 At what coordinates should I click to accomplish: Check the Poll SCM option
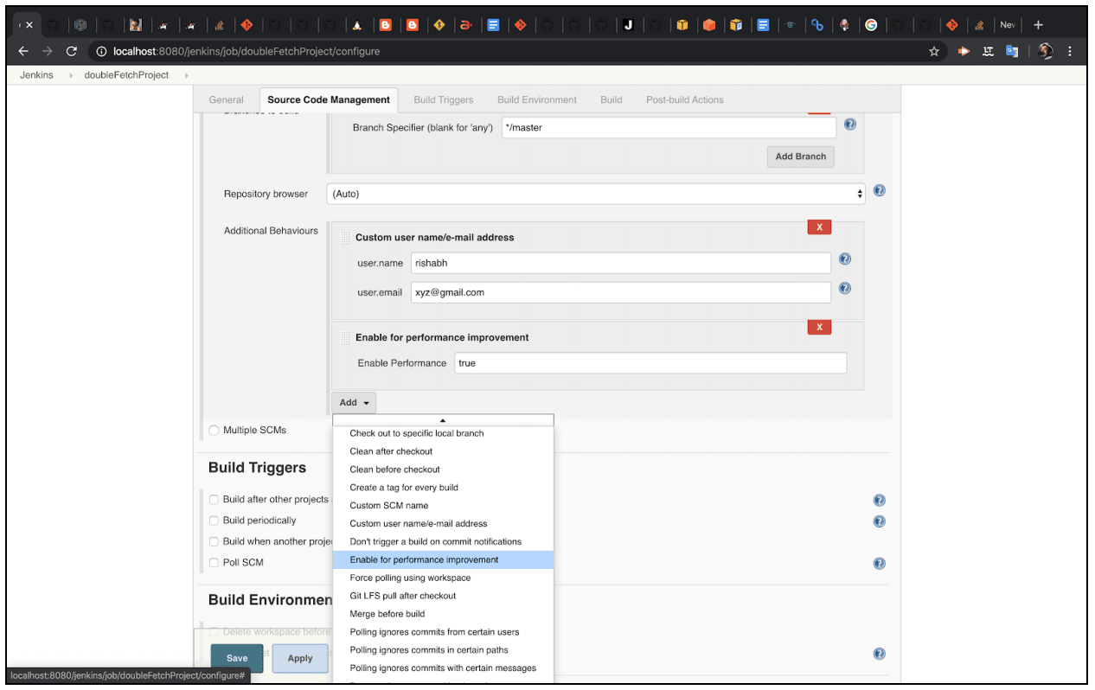point(214,563)
